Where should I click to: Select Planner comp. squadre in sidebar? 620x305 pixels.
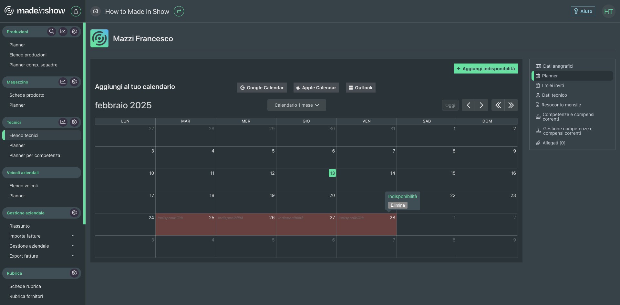33,65
